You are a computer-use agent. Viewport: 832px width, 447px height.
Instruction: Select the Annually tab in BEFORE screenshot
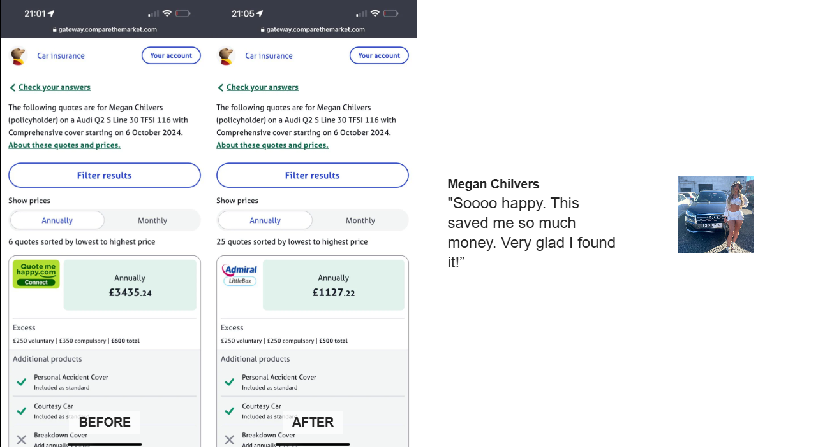tap(57, 220)
